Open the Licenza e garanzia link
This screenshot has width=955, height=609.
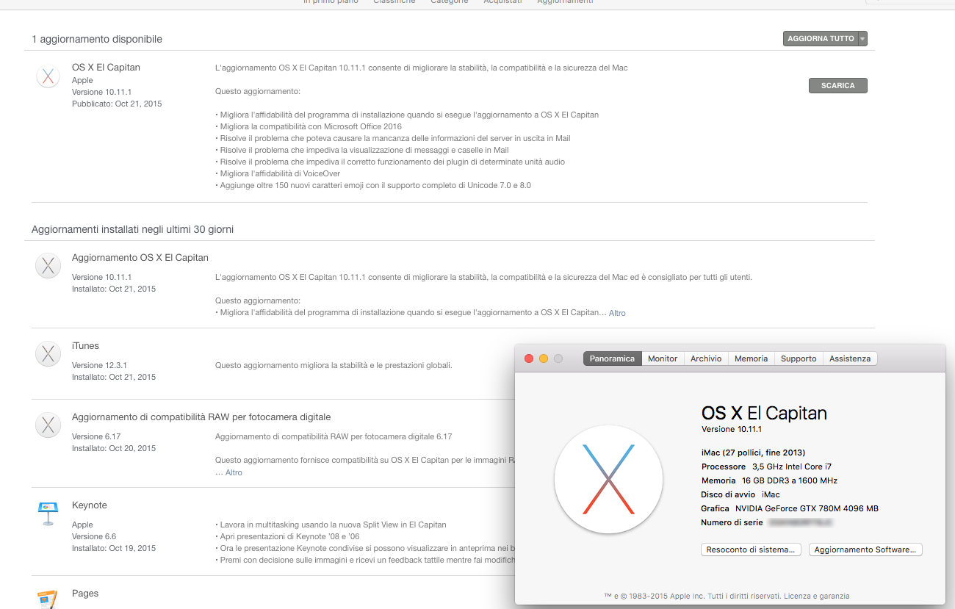[817, 596]
